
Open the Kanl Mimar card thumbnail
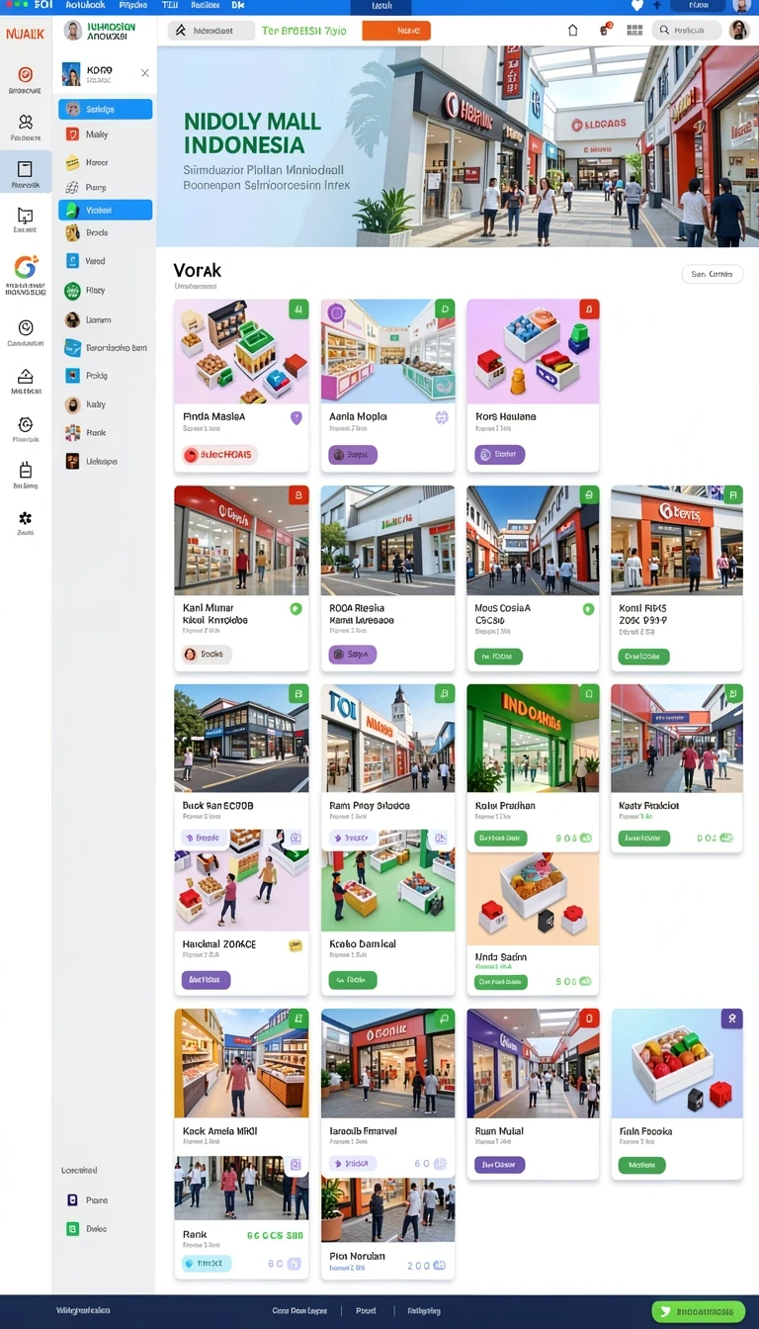point(241,540)
